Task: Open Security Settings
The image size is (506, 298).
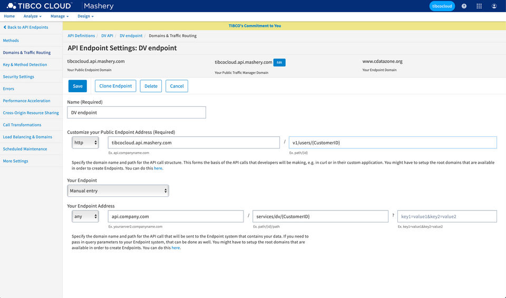Action: tap(18, 77)
